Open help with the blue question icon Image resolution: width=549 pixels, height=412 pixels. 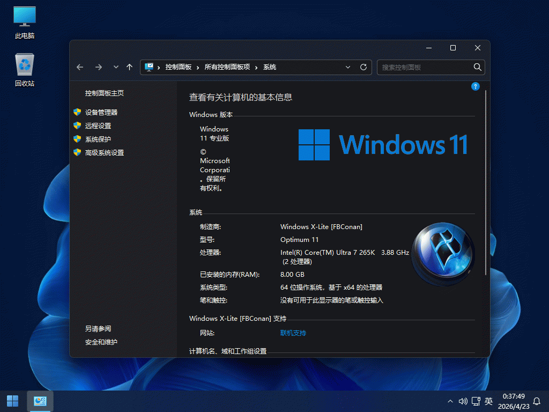475,86
